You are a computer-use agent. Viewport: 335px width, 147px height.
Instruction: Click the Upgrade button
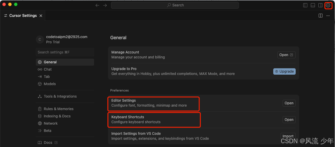(x=284, y=71)
